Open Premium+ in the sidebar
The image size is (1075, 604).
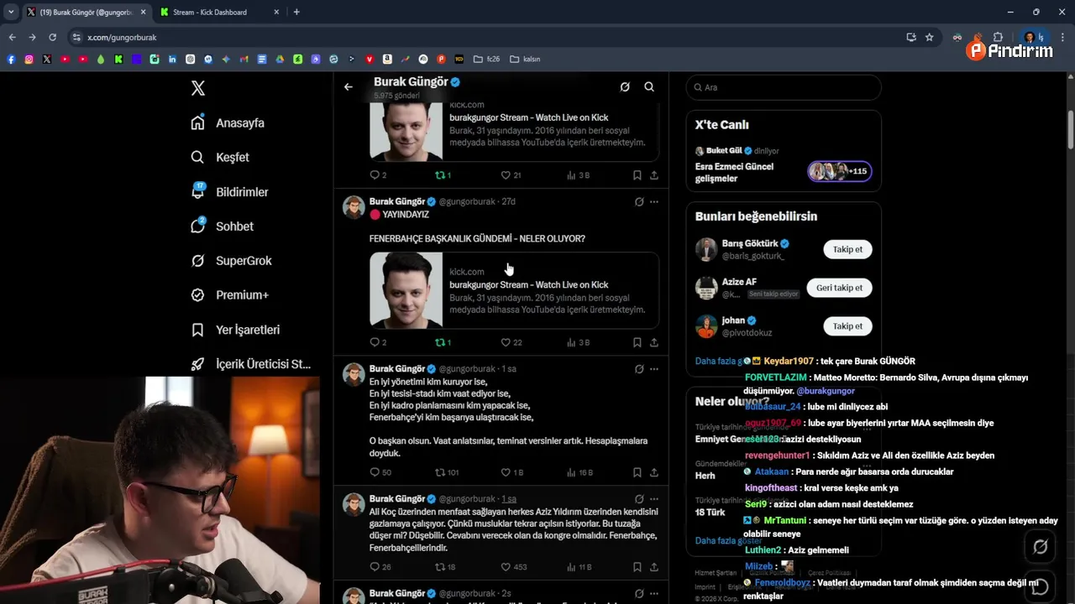tap(229, 295)
